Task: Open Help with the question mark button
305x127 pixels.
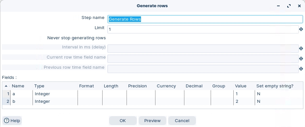Action: pos(12,120)
